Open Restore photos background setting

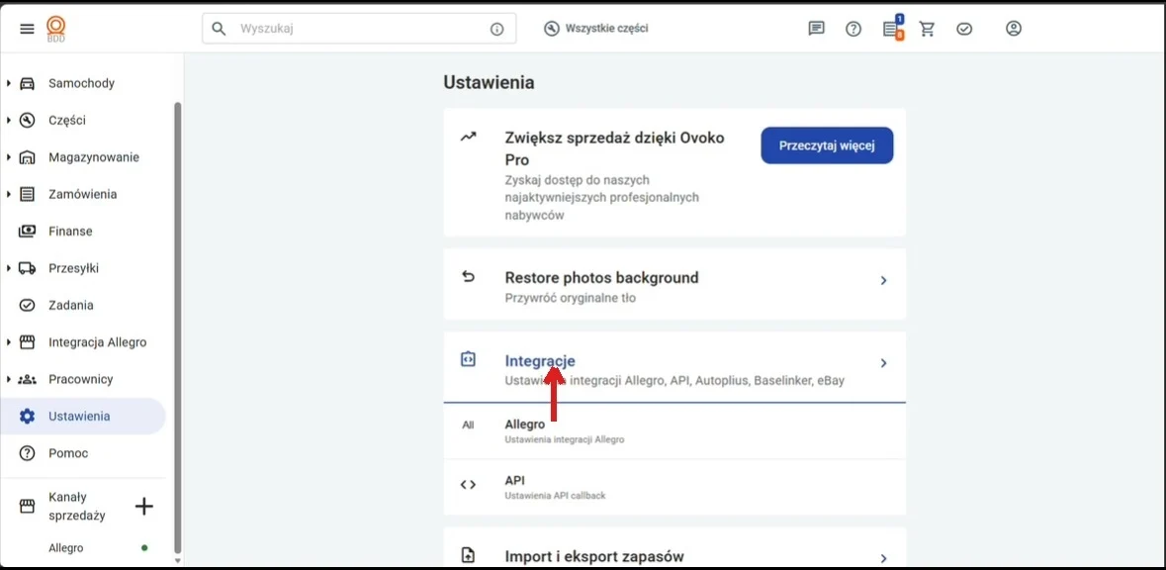(x=674, y=284)
